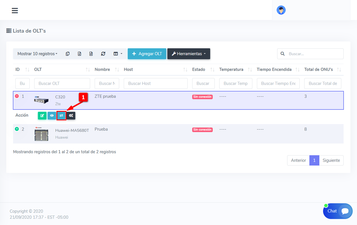The height and width of the screenshot is (225, 357).
Task: Expand the Herramientas dropdown menu
Action: 189,54
